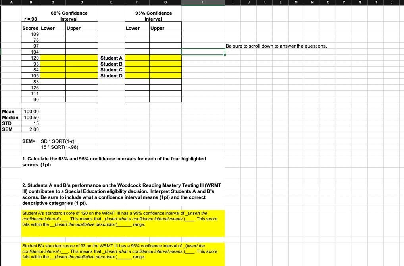Screen dimensions: 404x266
Task: Select score cell 105
Action: tap(31, 75)
